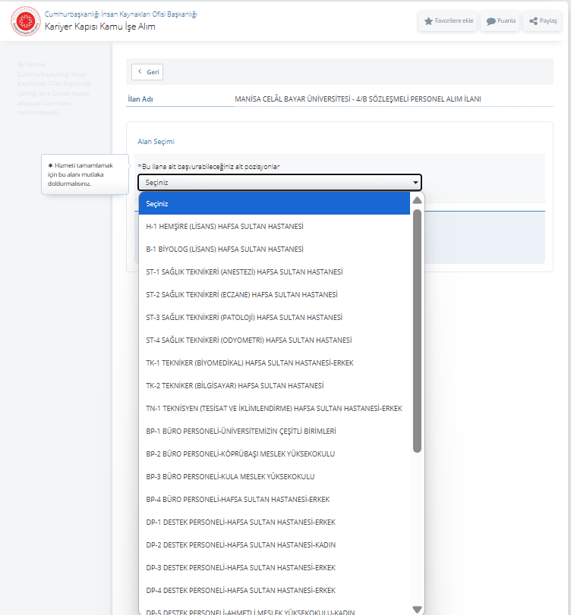The height and width of the screenshot is (615, 571).
Task: Collapse the alt pozisyonlar combo box
Action: tap(279, 183)
